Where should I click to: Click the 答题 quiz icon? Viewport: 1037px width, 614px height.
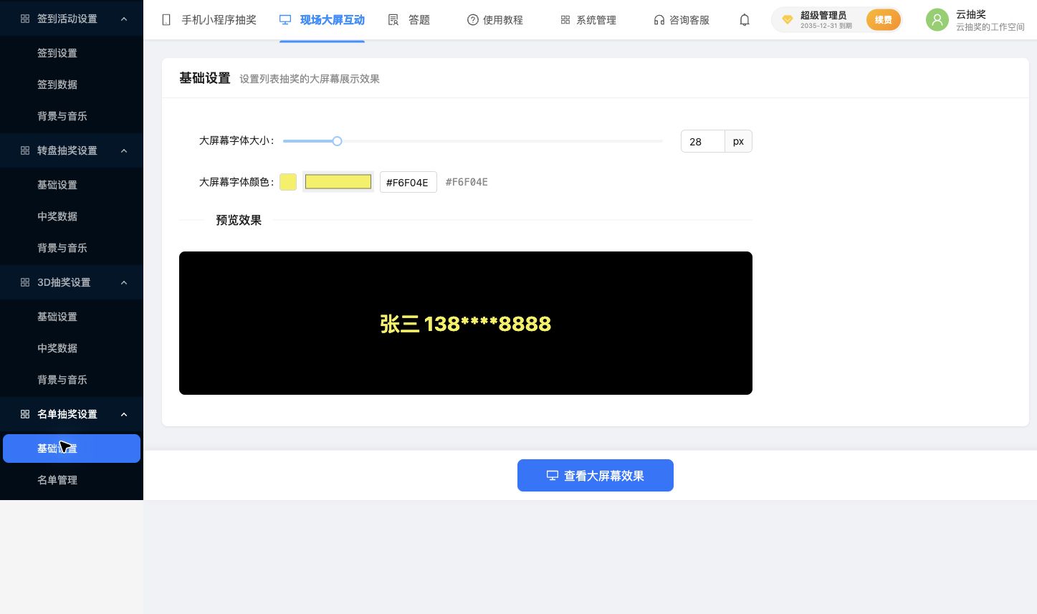click(393, 20)
